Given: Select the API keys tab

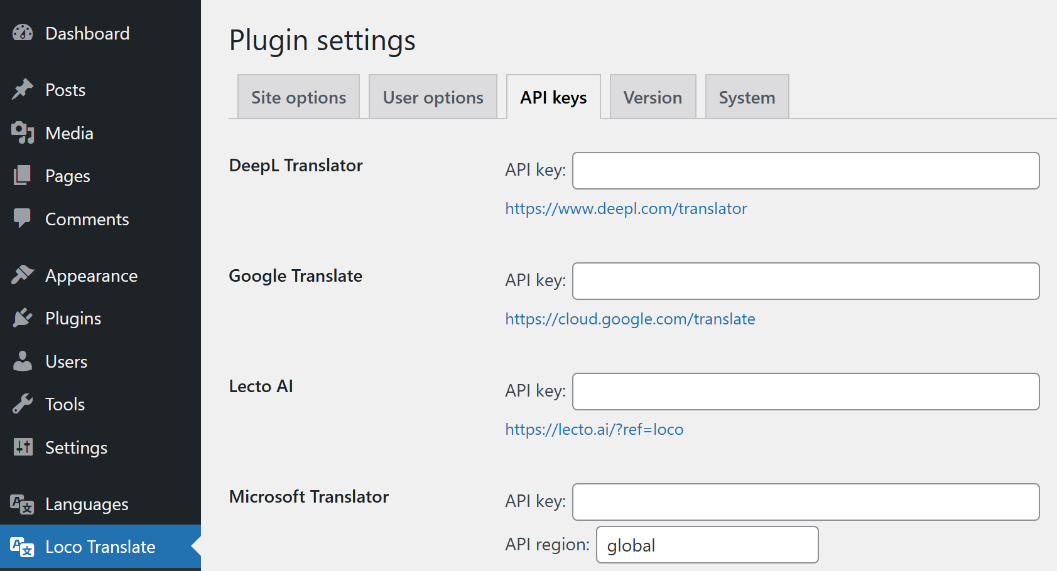Looking at the screenshot, I should coord(553,97).
